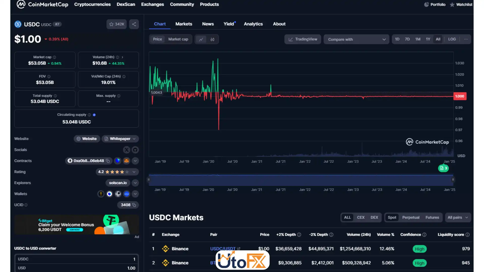Share USDC page via share icon
Viewport: 484px width, 272px height.
(x=134, y=24)
